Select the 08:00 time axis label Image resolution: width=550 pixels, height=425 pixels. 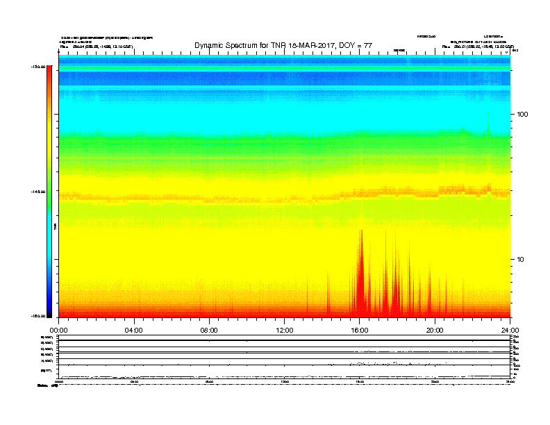tap(209, 331)
